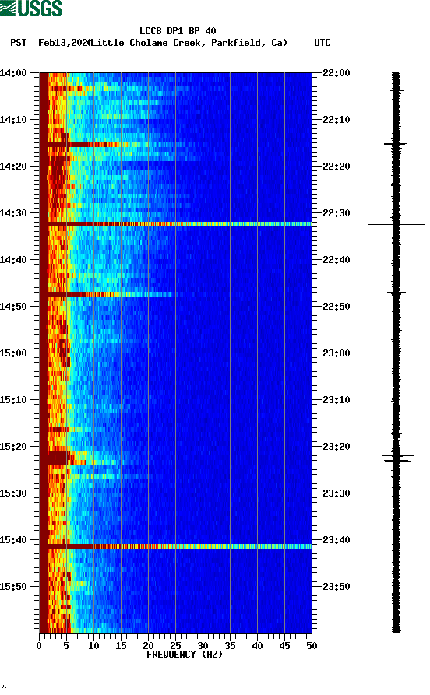This screenshot has width=430, height=695.
Task: Click the 23:50 UTC time label
Action: pyautogui.click(x=337, y=587)
